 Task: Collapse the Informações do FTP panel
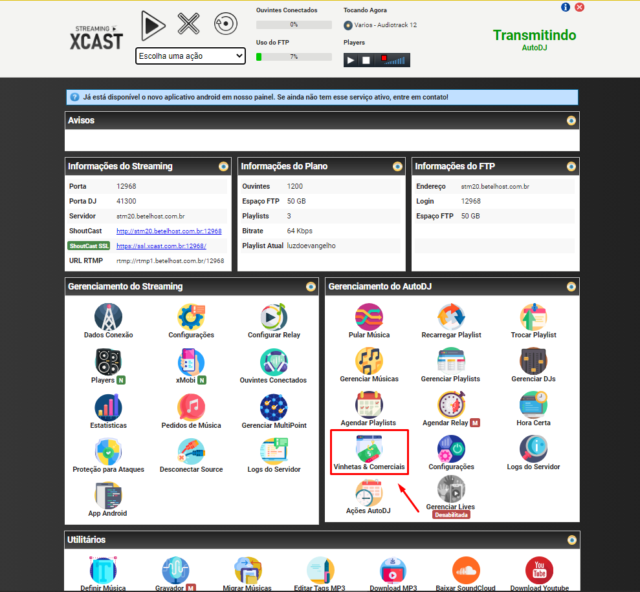pos(571,167)
